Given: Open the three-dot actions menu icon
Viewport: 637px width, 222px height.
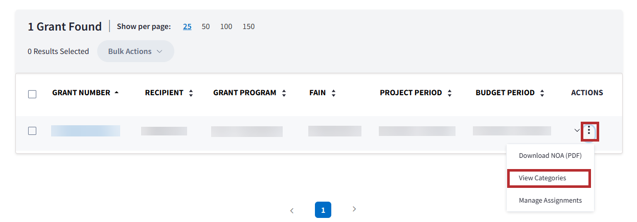Looking at the screenshot, I should pyautogui.click(x=589, y=131).
